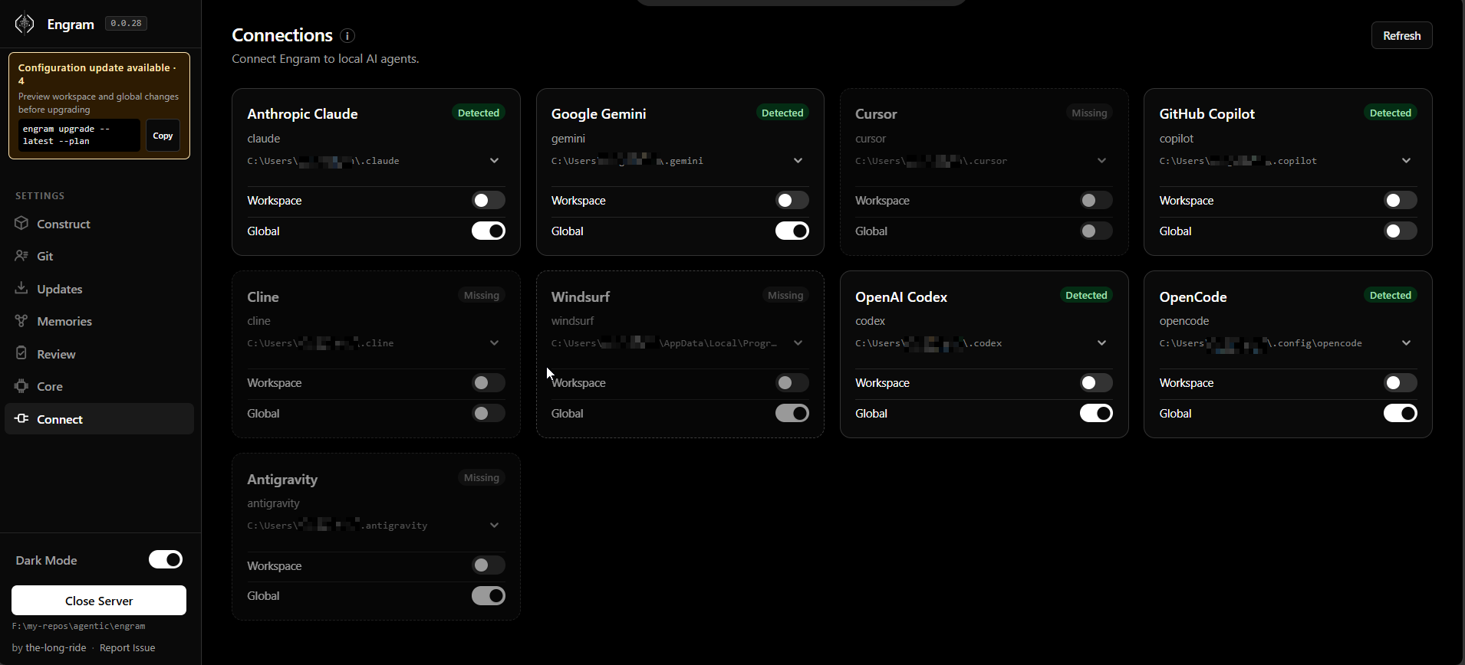The width and height of the screenshot is (1465, 665).
Task: Copy the engram upgrade command
Action: click(163, 136)
